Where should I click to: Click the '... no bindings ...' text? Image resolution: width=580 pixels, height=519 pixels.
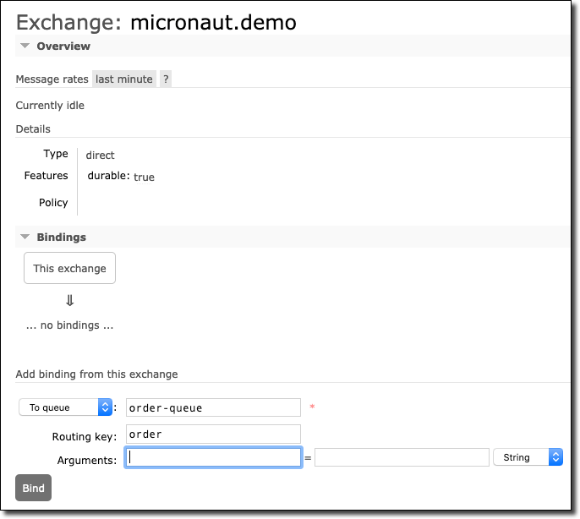(69, 325)
